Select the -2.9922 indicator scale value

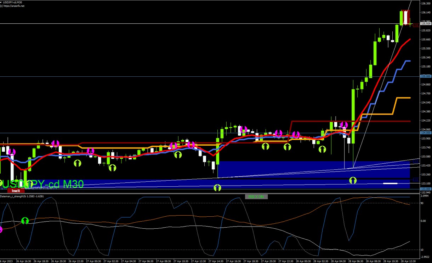point(425,257)
